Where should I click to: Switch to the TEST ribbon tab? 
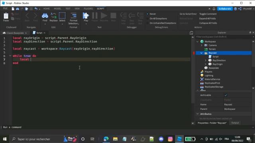[68, 9]
